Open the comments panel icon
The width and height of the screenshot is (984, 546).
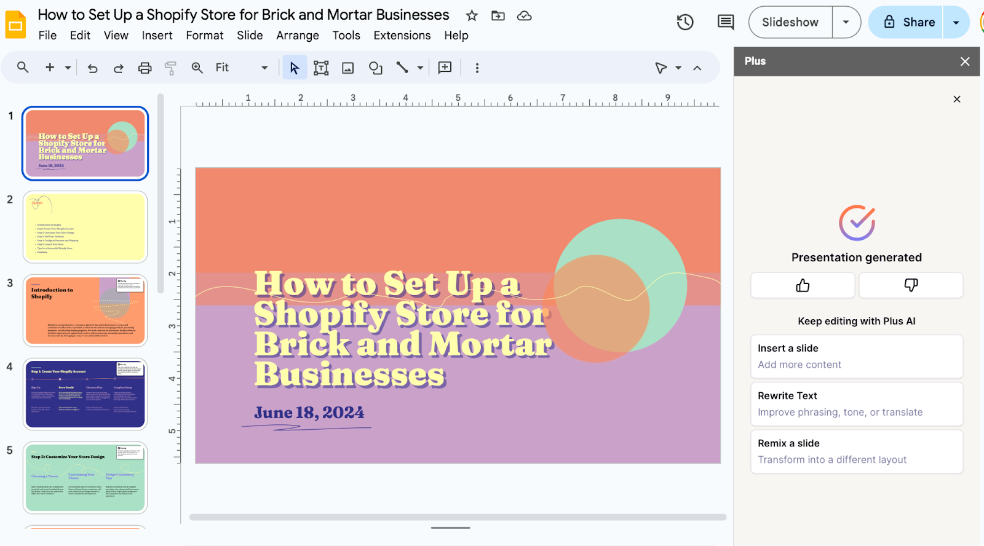pyautogui.click(x=726, y=22)
